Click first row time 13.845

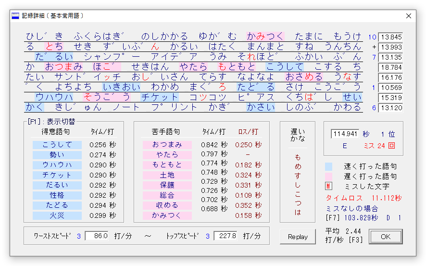coord(391,37)
